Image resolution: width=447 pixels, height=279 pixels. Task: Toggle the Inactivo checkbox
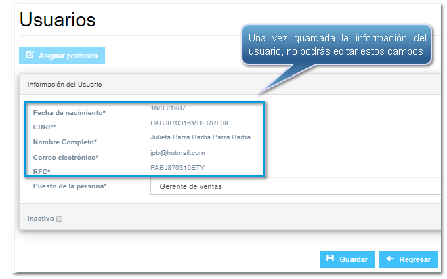pos(60,219)
